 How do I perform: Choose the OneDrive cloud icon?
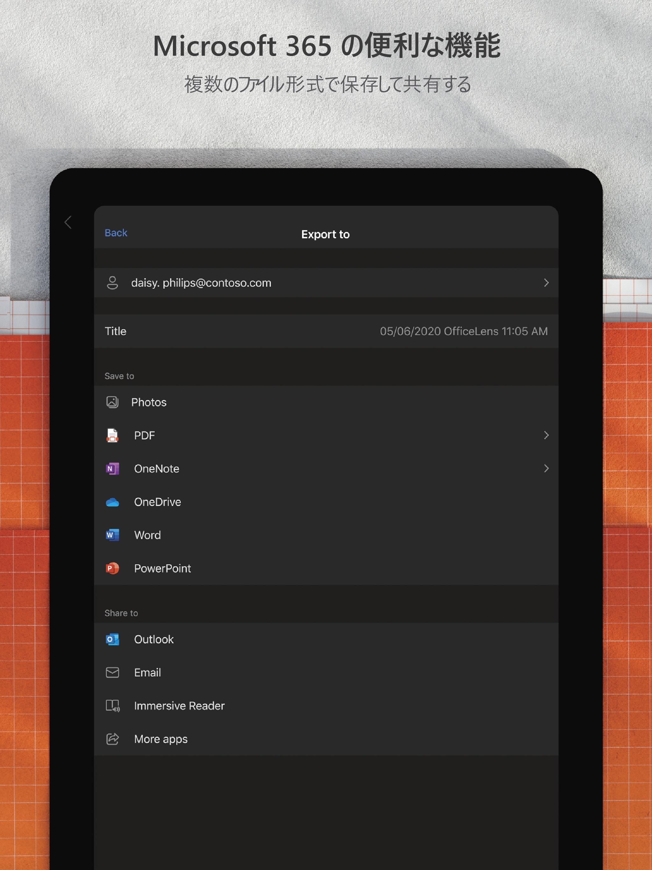click(112, 502)
